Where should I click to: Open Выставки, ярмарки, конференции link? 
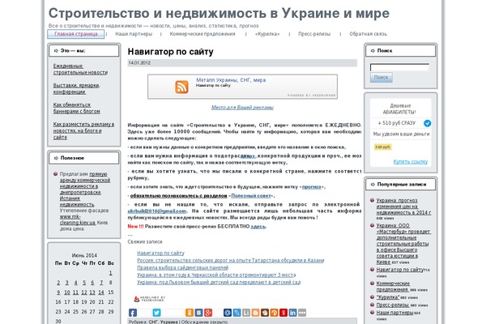pyautogui.click(x=76, y=88)
